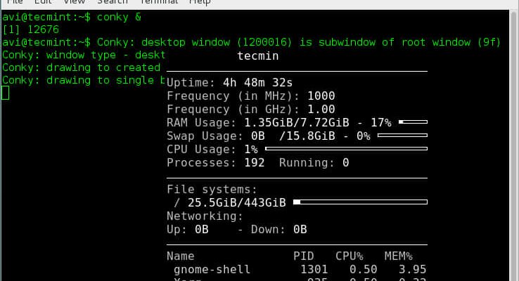Click the 'File systems:' heading
The width and height of the screenshot is (519, 281).
212,190
